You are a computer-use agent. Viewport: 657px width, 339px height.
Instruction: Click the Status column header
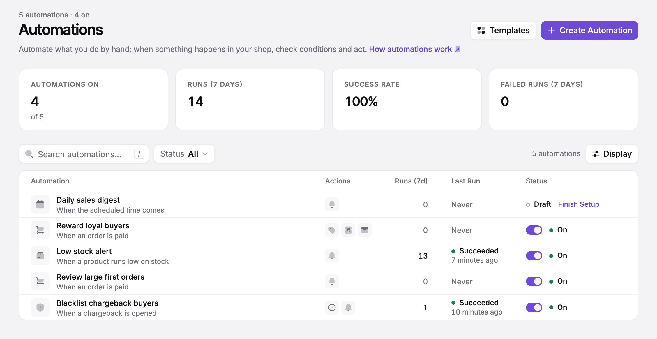536,181
